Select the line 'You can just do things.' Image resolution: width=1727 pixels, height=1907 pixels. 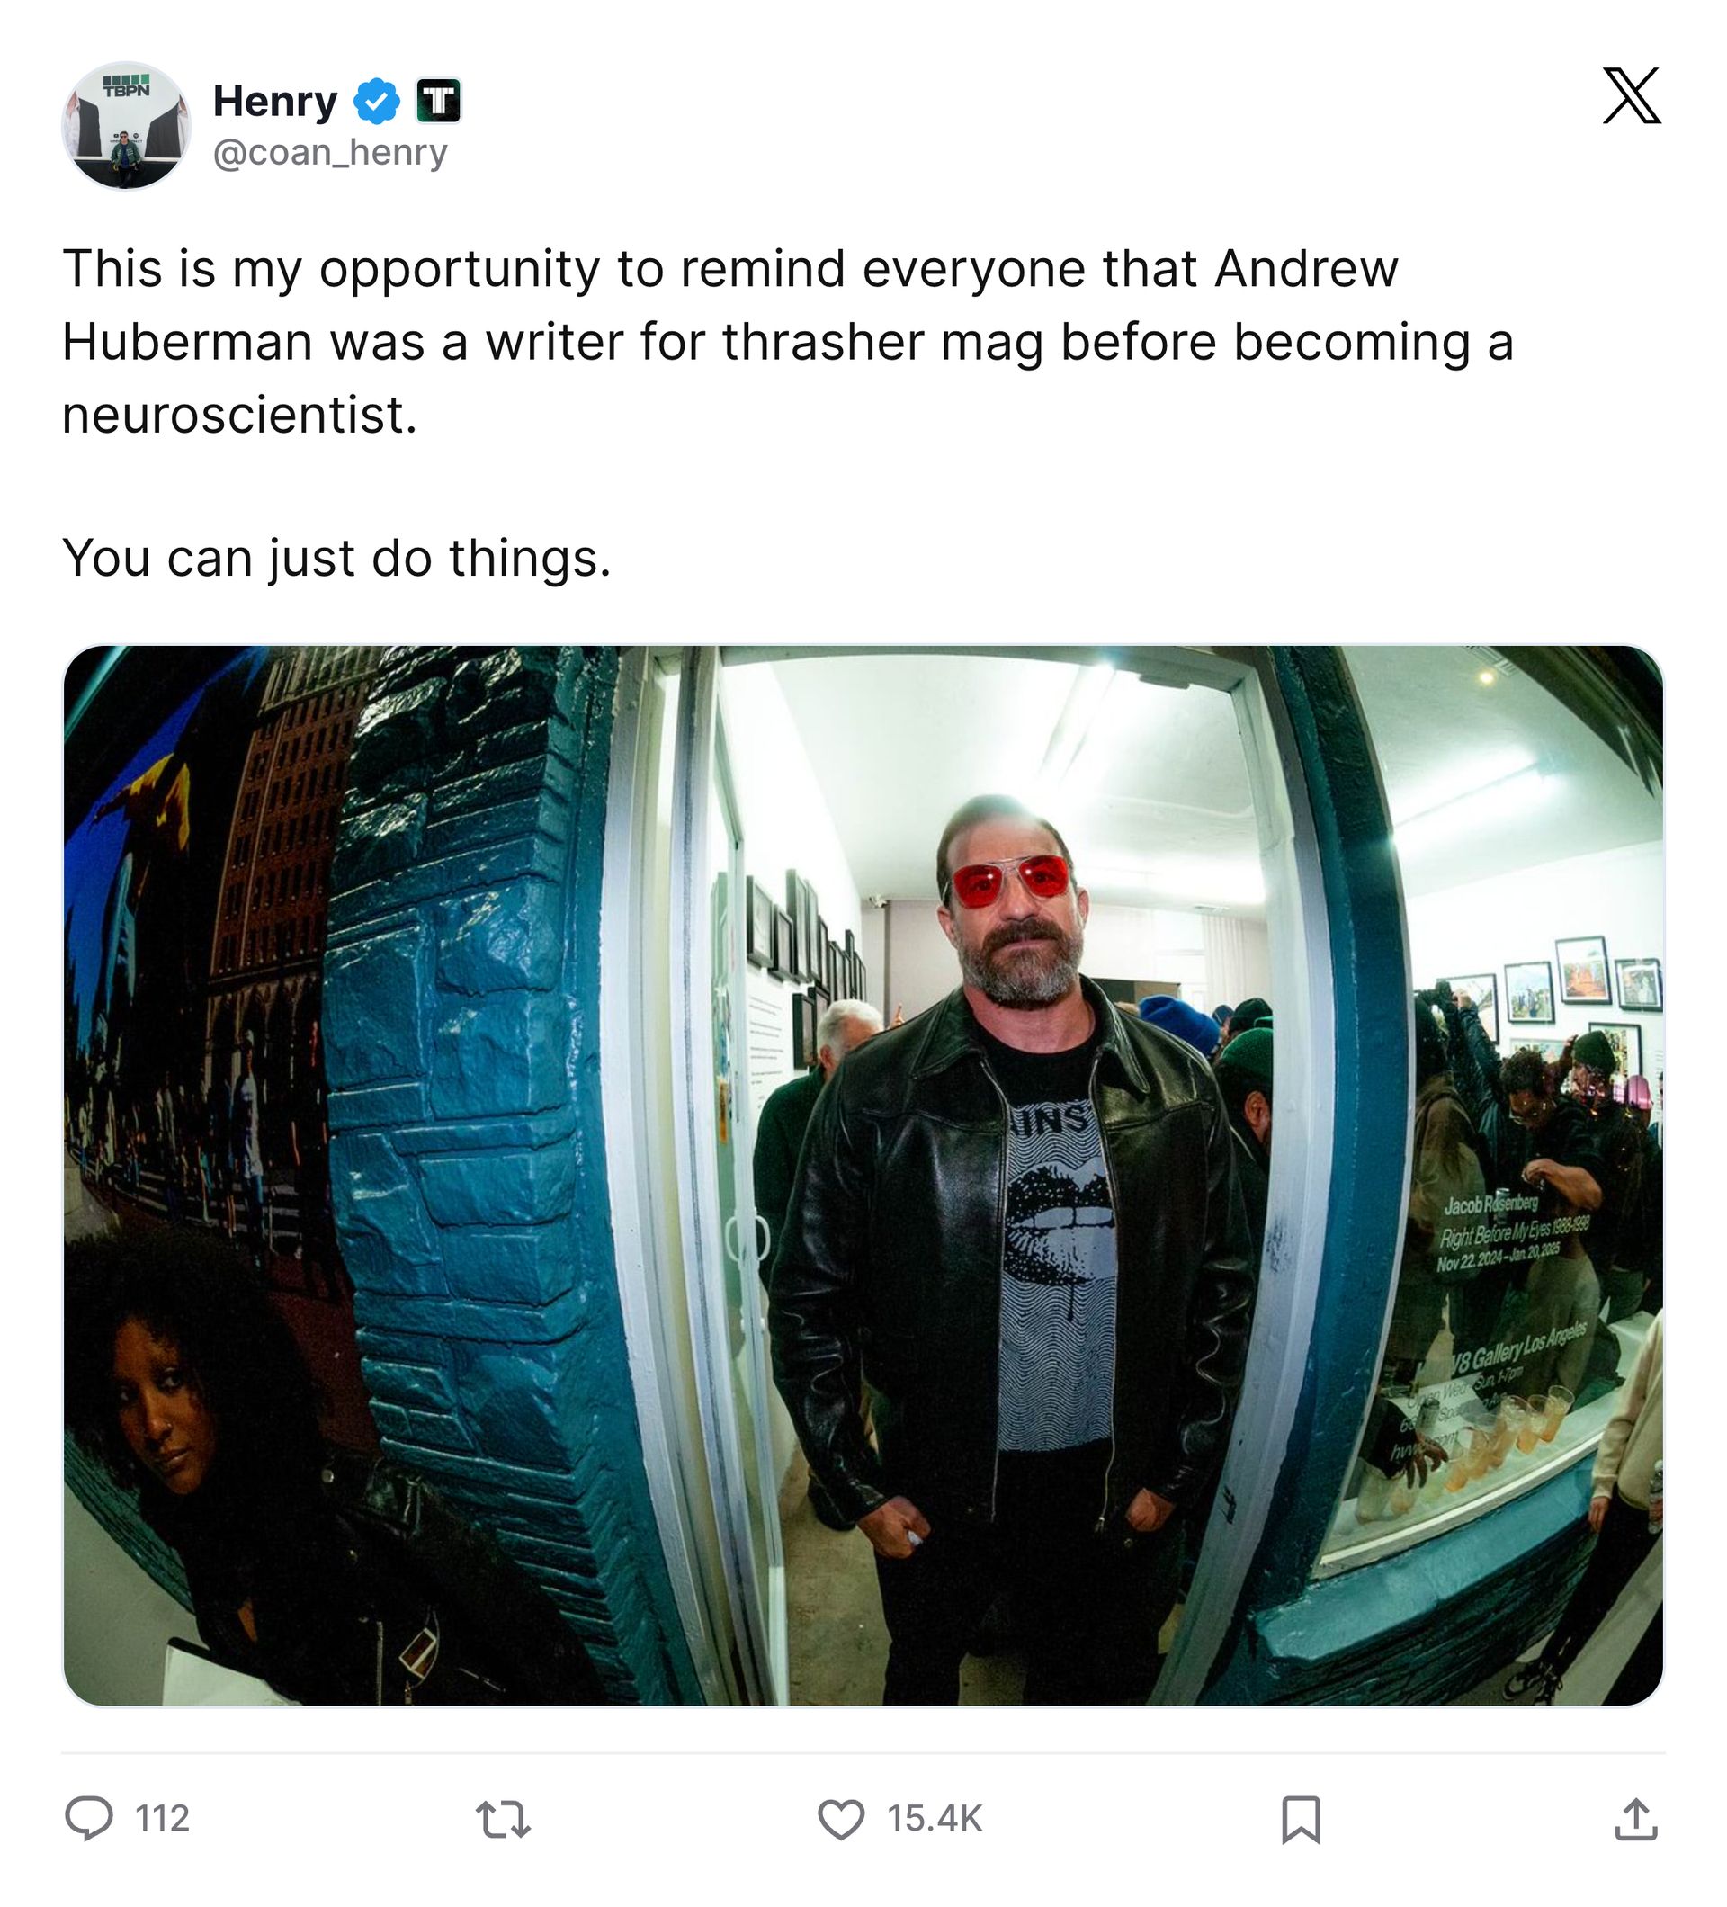coord(336,558)
